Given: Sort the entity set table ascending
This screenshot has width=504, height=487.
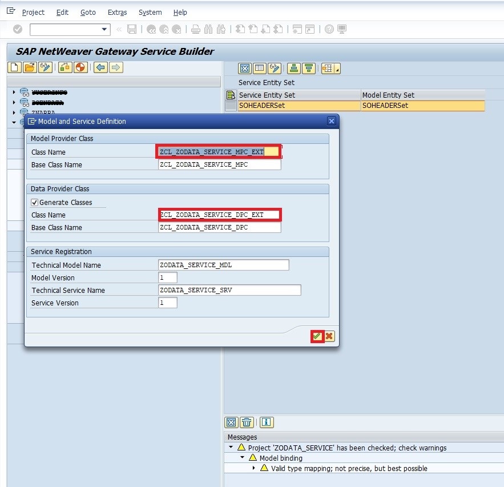Looking at the screenshot, I should coord(294,69).
